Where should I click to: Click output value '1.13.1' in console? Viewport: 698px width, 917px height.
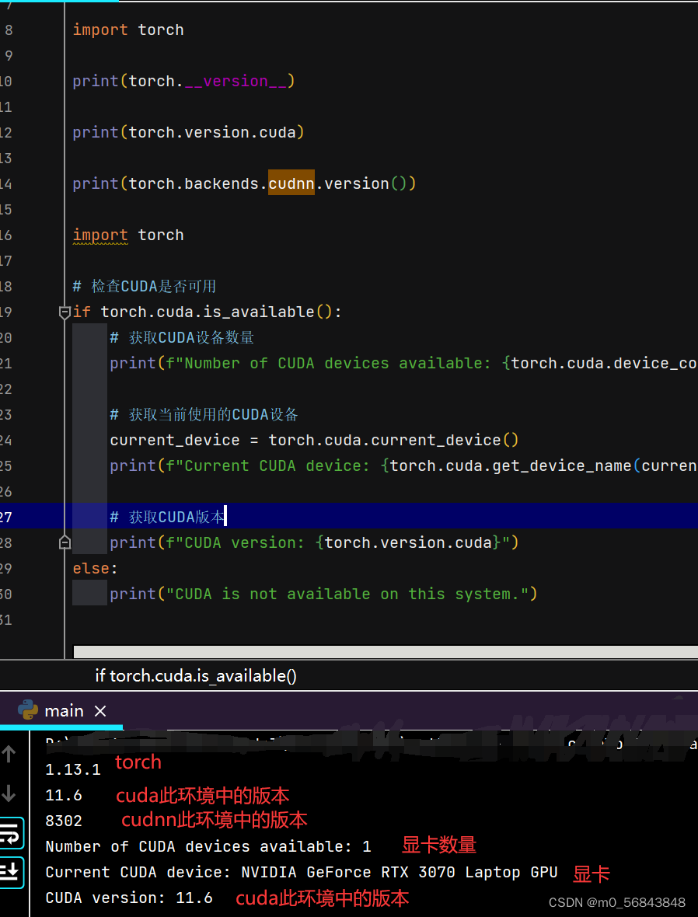(x=73, y=769)
